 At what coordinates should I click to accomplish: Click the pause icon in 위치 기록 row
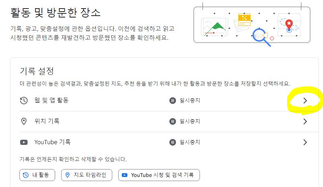[x=173, y=121]
